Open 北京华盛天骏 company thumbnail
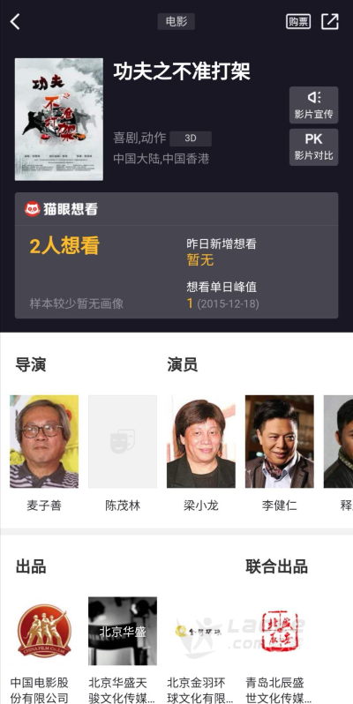 click(123, 631)
